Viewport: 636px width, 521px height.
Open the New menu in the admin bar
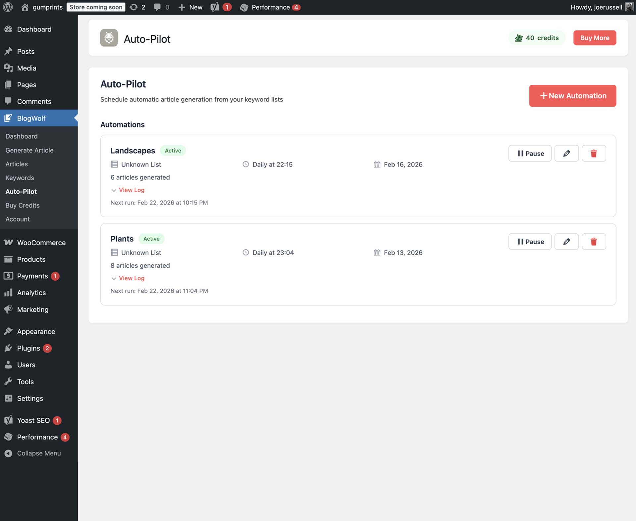click(x=190, y=7)
